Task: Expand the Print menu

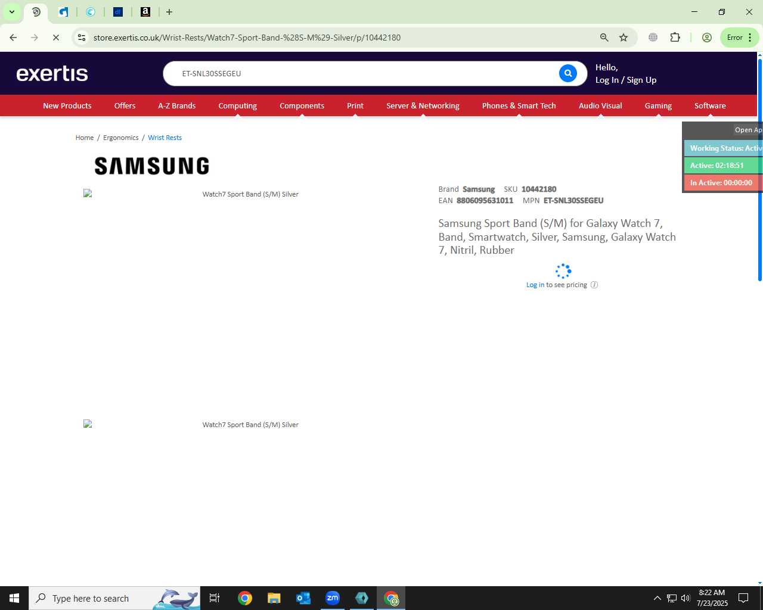Action: 355,105
